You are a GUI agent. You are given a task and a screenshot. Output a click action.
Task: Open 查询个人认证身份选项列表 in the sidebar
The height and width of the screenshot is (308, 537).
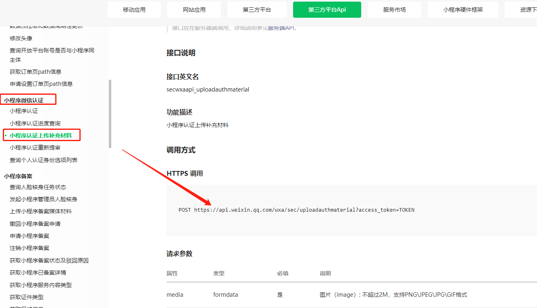(x=44, y=160)
